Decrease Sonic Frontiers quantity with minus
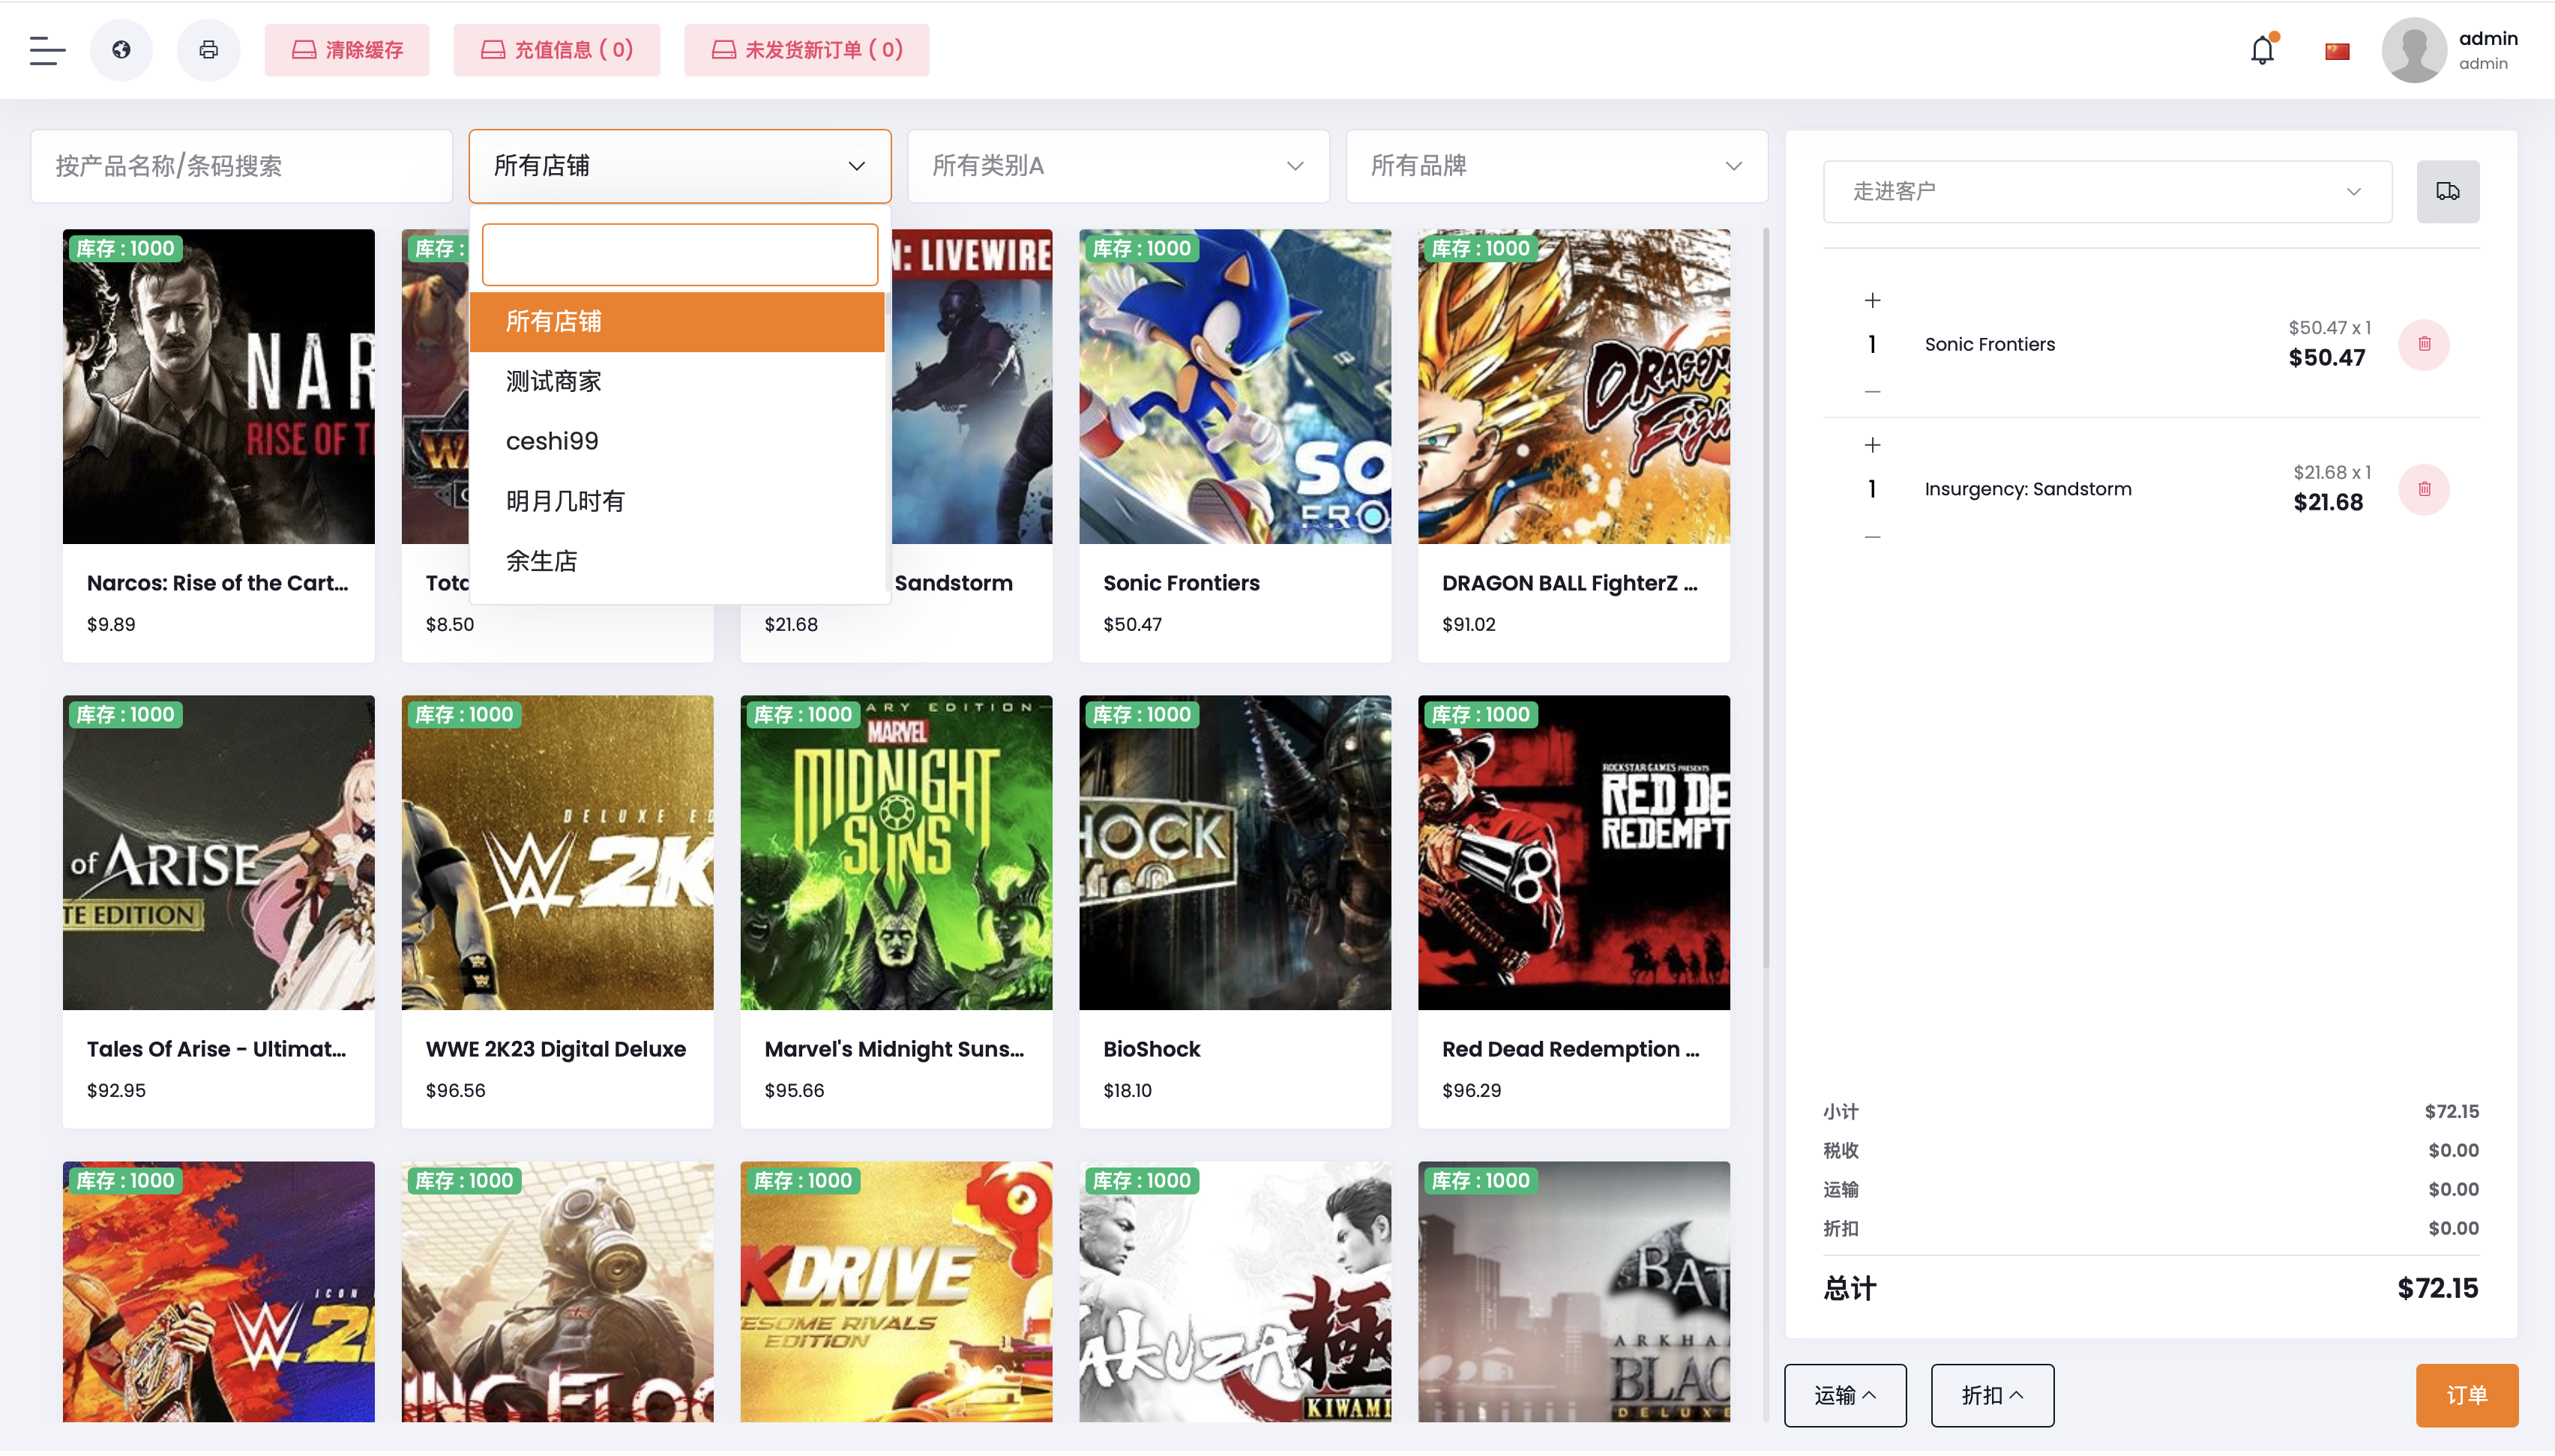This screenshot has width=2555, height=1456. pyautogui.click(x=1873, y=392)
